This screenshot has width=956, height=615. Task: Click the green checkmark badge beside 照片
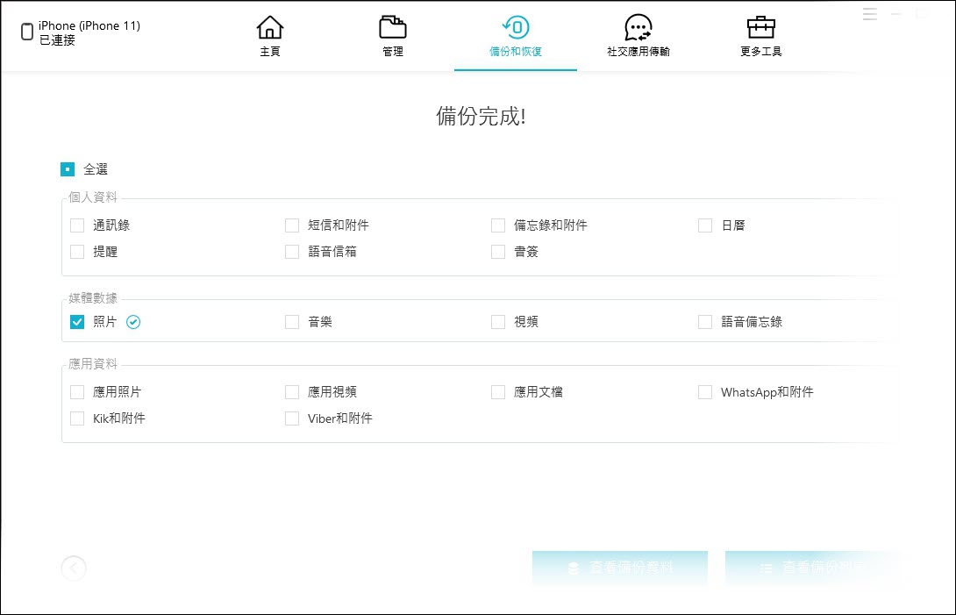(x=133, y=322)
